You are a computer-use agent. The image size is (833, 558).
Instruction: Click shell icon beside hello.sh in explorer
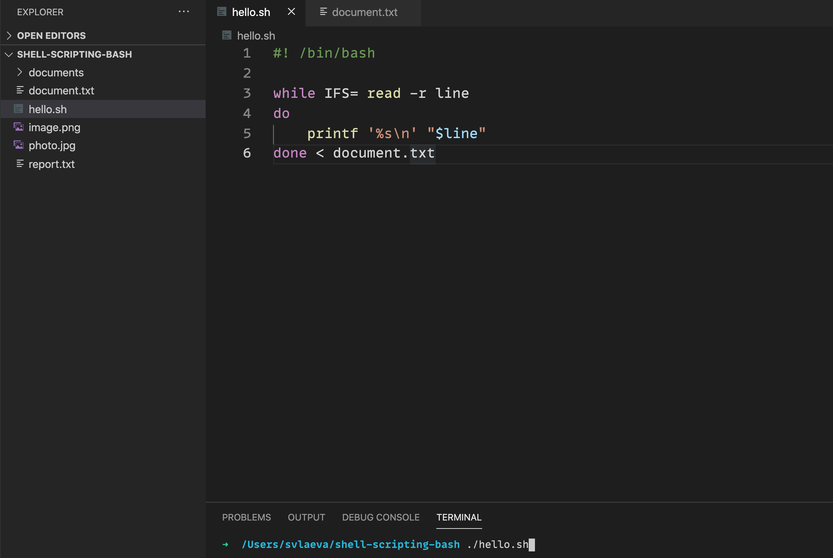18,109
